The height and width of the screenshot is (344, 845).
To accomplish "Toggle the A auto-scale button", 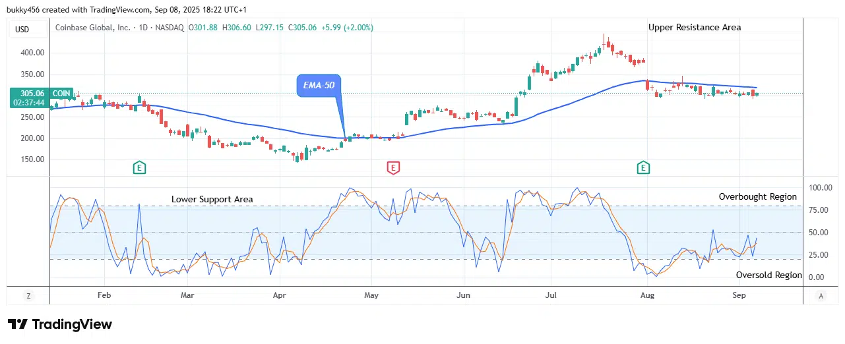I will [x=821, y=296].
